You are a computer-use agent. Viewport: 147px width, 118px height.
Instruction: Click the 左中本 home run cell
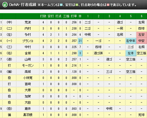coord(131,41)
